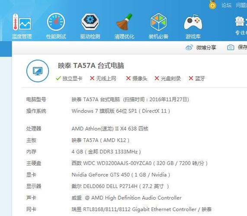
Task: Open the 论坛 forum link
Action: 226,5
